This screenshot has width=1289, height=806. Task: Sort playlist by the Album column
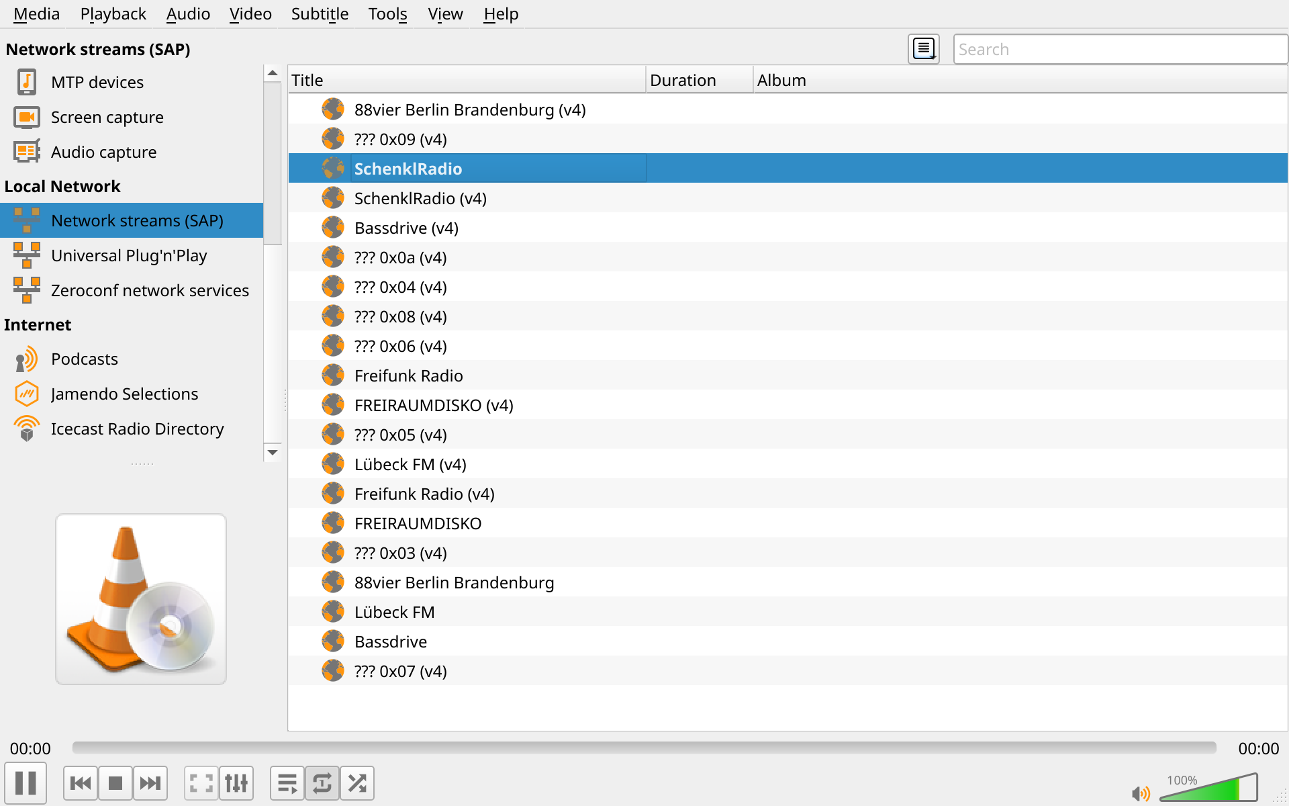point(1020,80)
